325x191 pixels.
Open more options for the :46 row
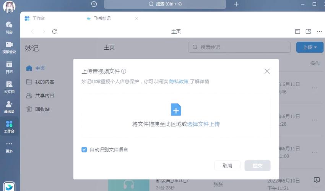tap(315, 88)
